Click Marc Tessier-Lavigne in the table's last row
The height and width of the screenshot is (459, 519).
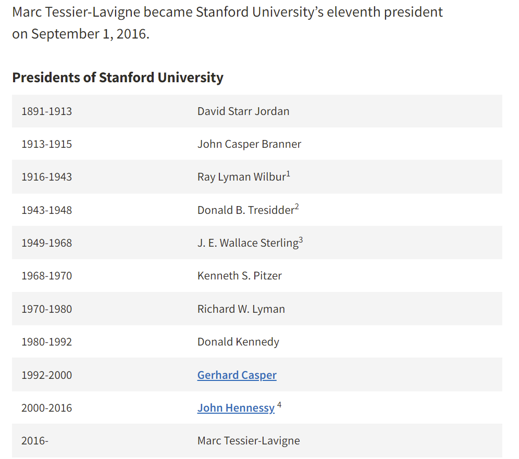(x=249, y=441)
